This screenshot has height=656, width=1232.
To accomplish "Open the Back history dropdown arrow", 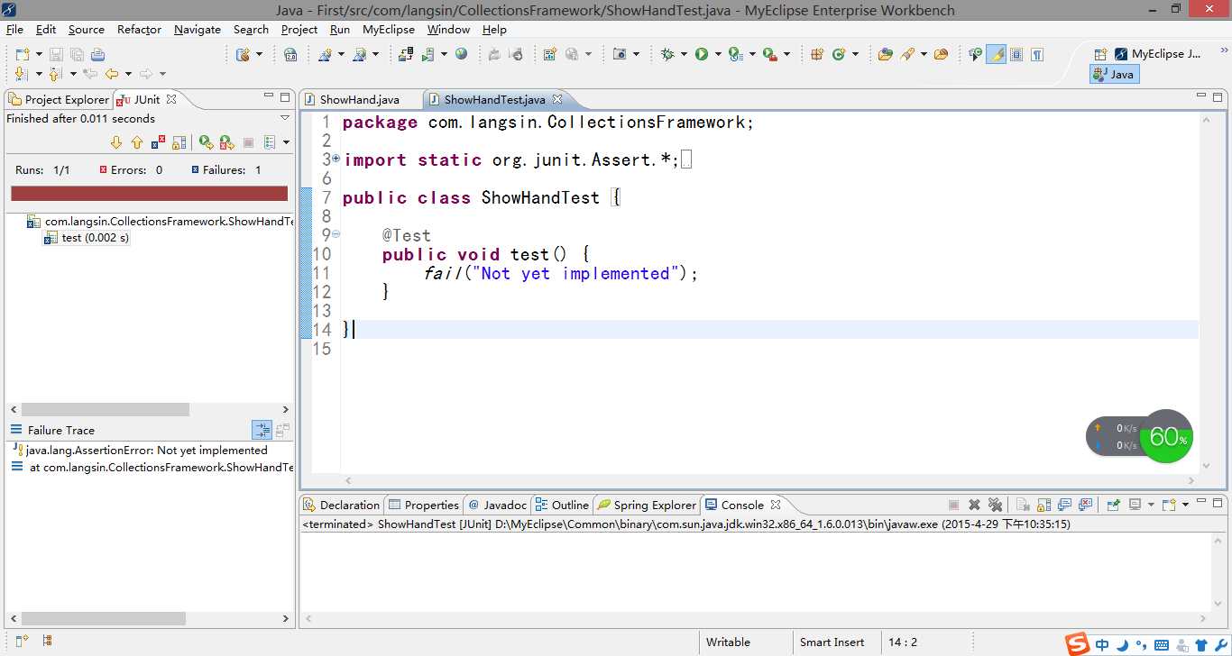I will click(x=128, y=74).
